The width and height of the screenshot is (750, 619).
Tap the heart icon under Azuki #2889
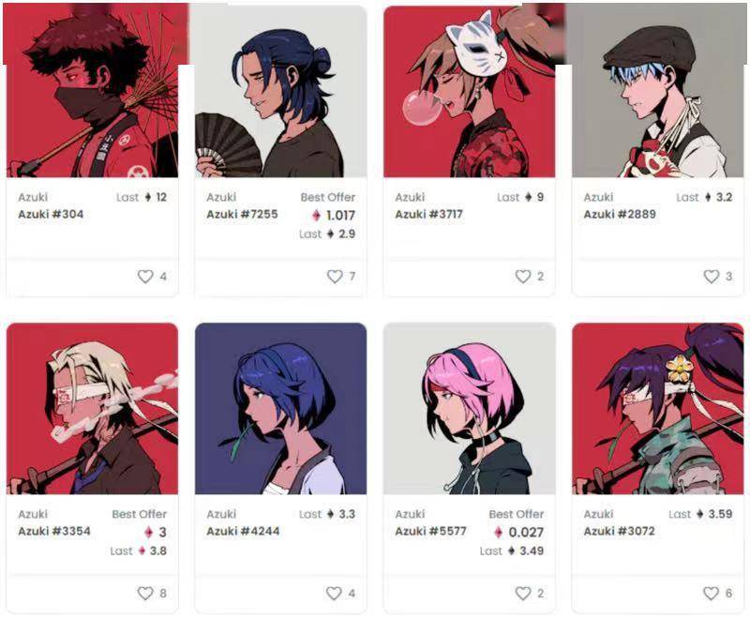point(712,276)
